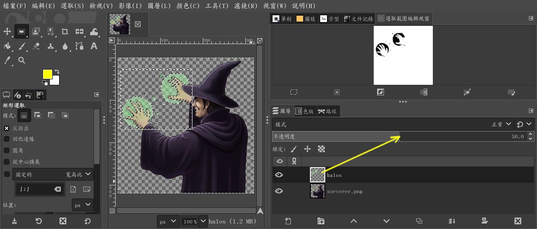Open the 100% zoom dropdown
The width and height of the screenshot is (537, 229).
coord(203,221)
